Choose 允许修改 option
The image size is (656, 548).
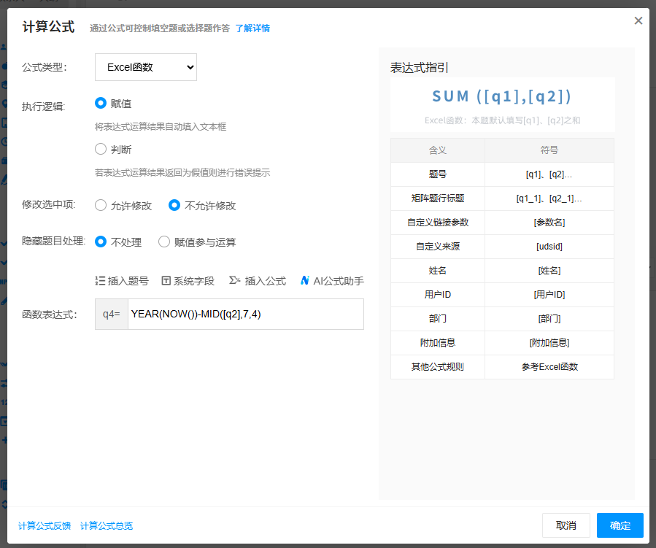101,205
